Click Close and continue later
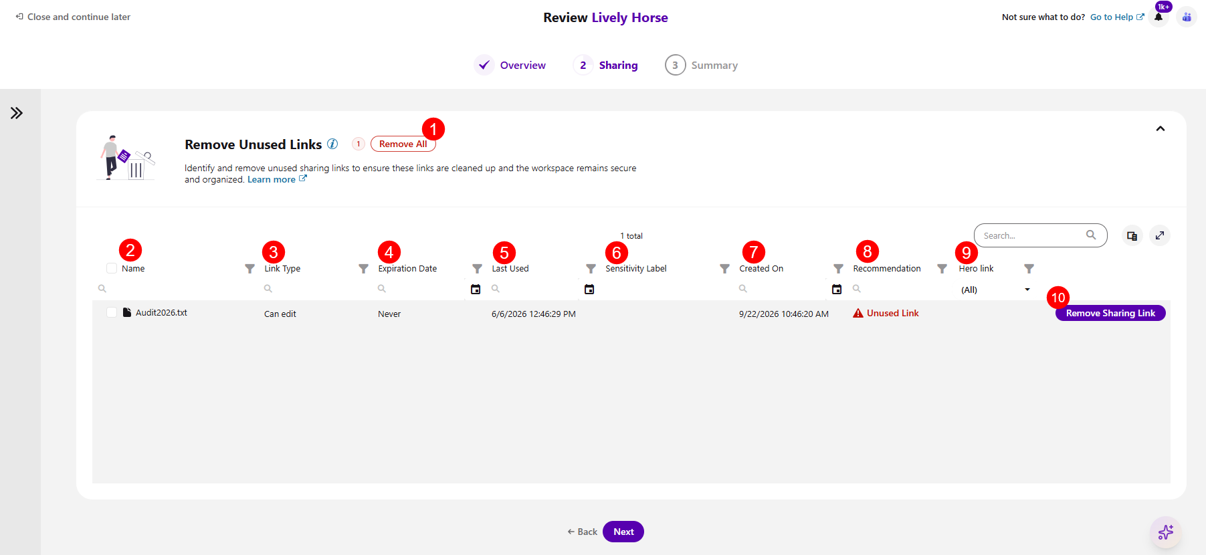1206x555 pixels. click(73, 17)
